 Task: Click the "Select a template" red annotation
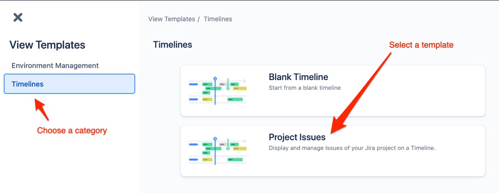[x=421, y=45]
